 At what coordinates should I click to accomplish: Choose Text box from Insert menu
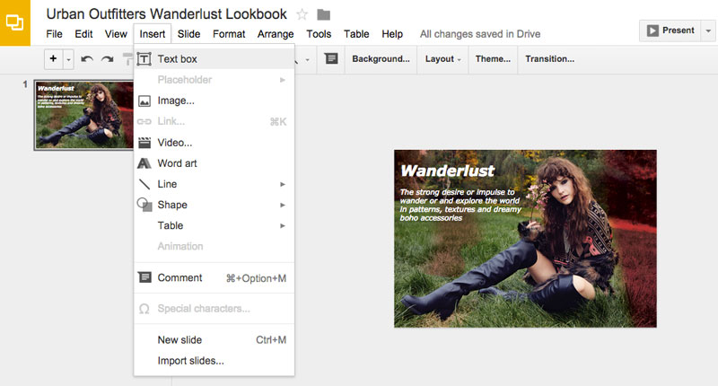tap(215, 58)
